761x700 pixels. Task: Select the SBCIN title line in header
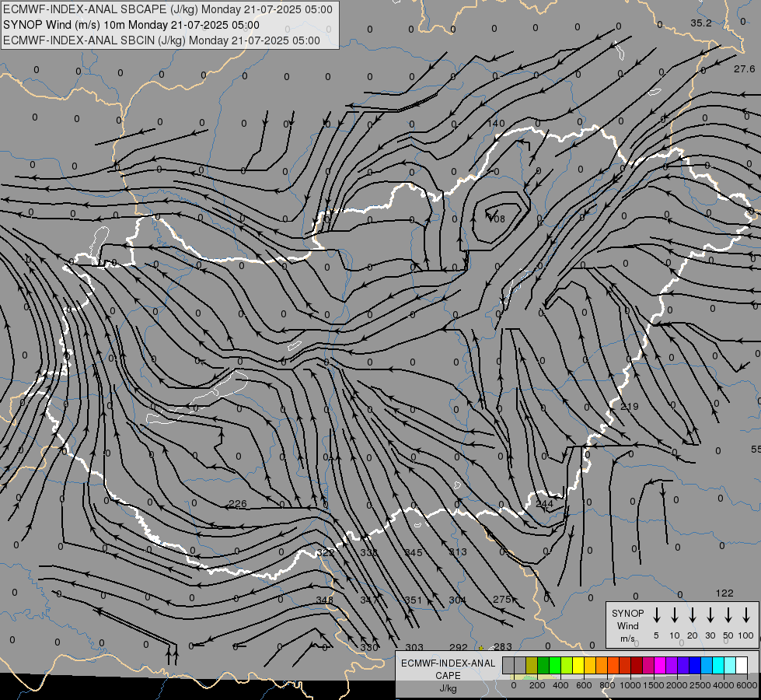point(162,40)
